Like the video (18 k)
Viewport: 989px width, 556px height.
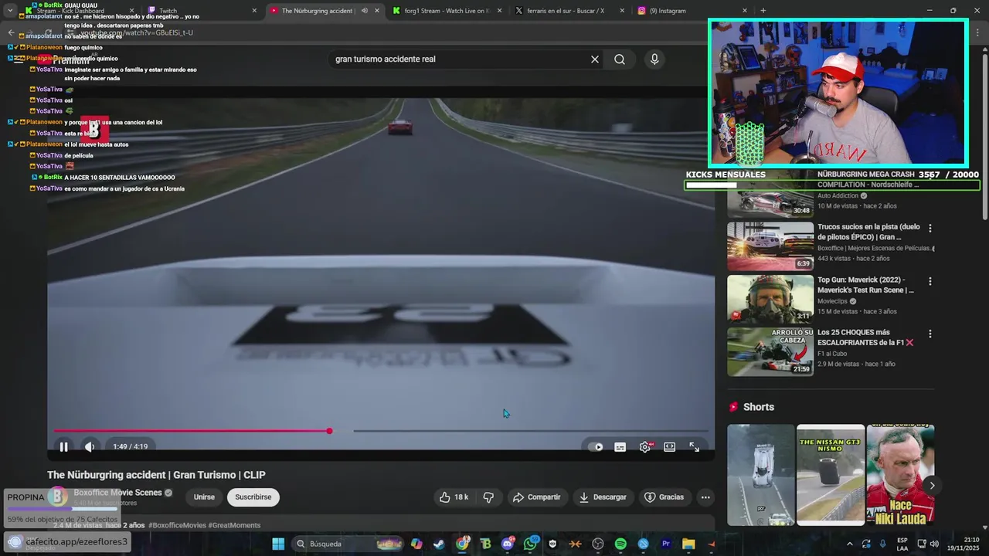[454, 497]
